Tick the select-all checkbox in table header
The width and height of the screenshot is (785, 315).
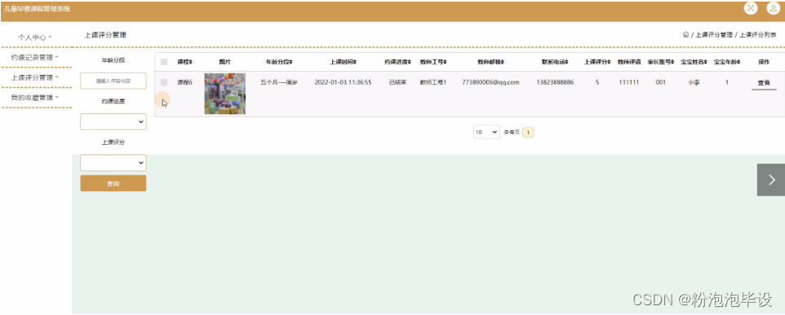[x=164, y=62]
